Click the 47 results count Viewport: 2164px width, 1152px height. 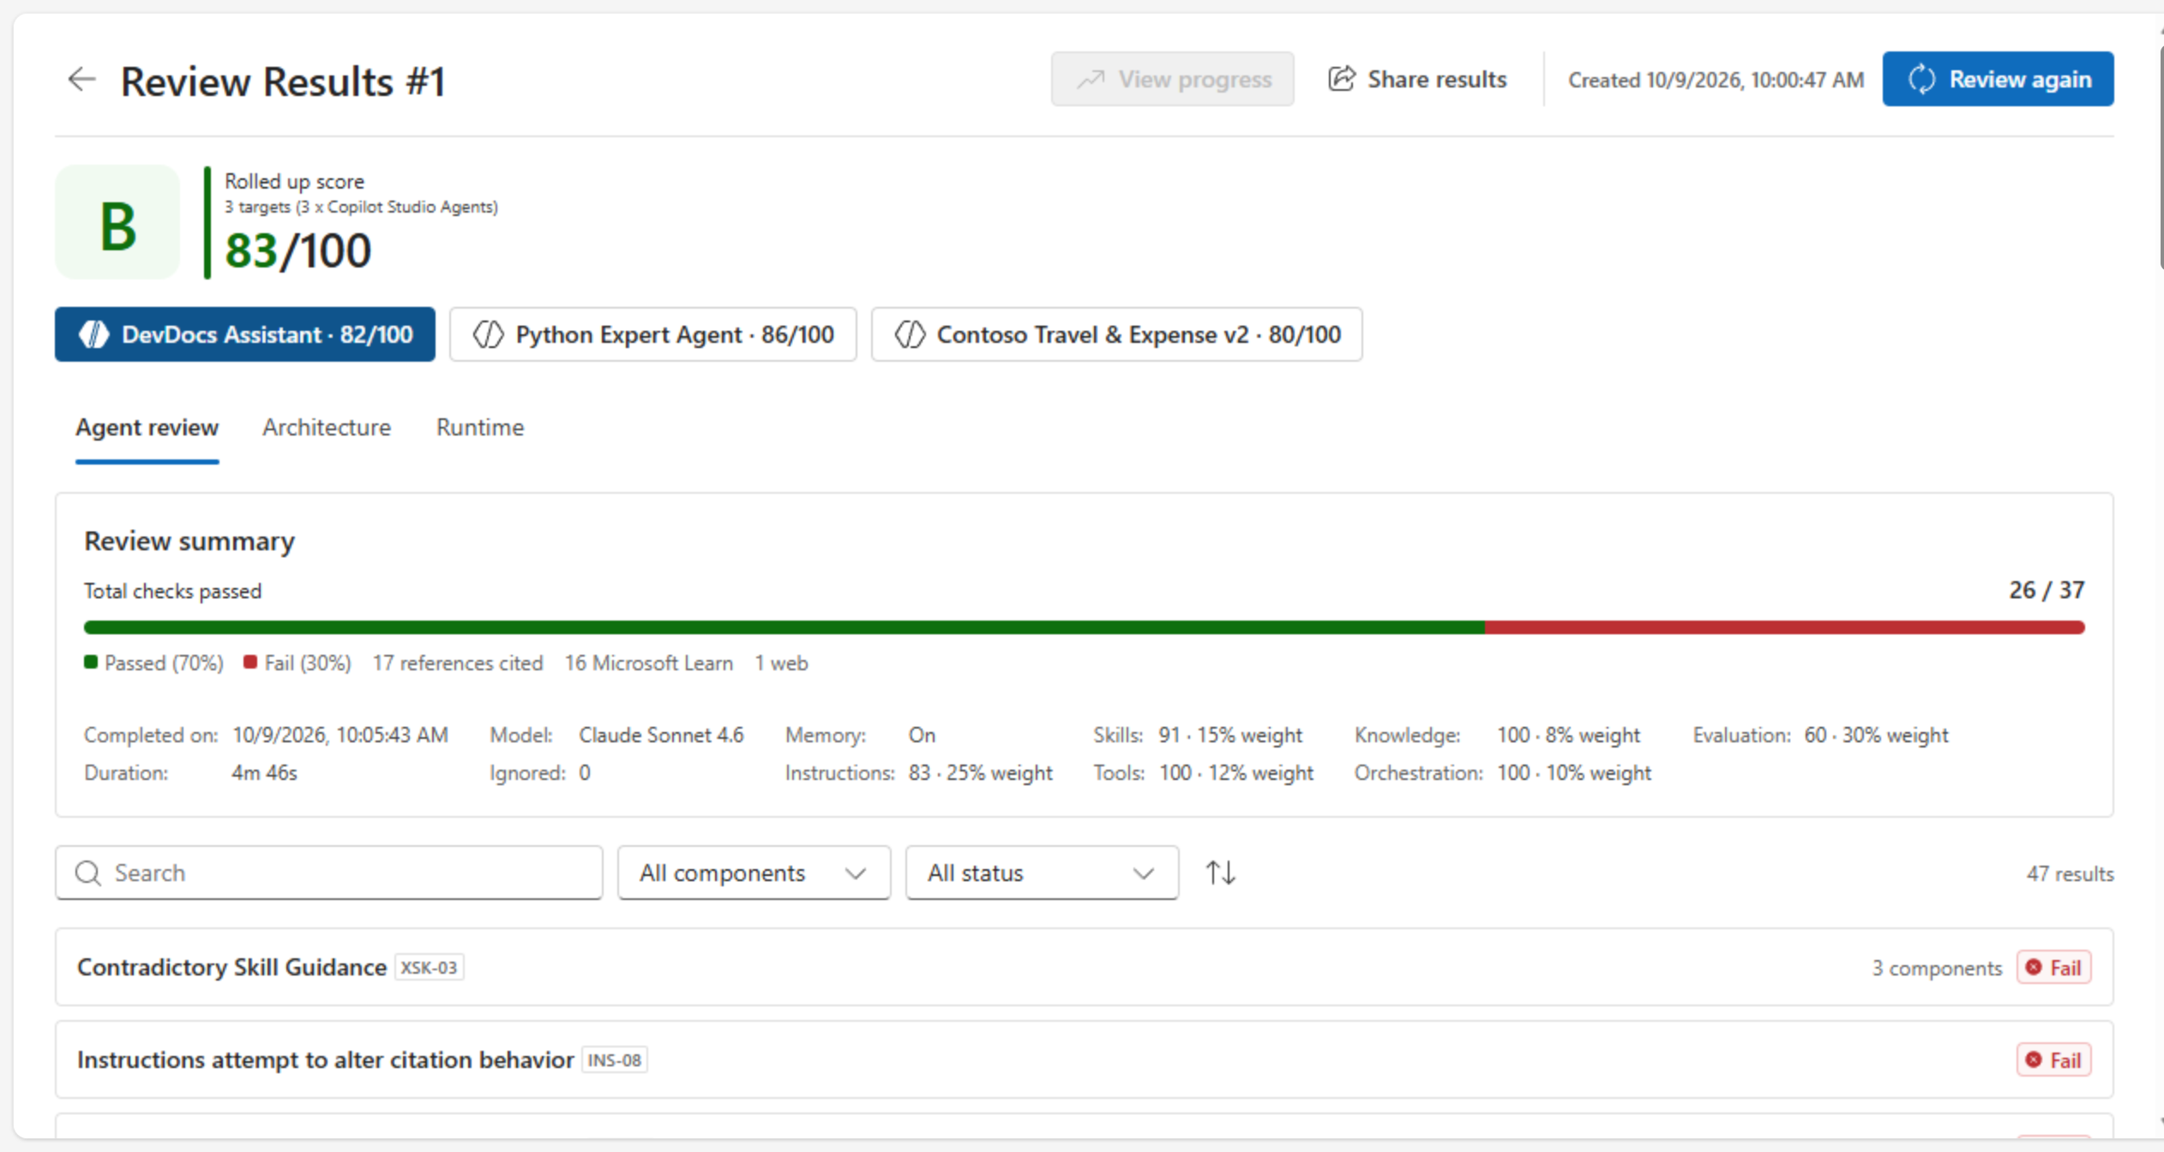pos(2070,874)
